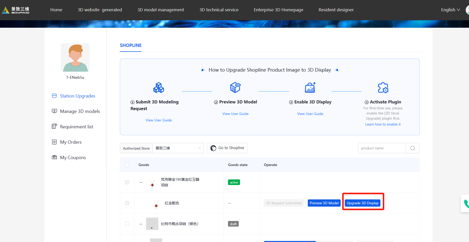The image size is (469, 242).
Task: Click the product name search field
Action: coord(382,148)
